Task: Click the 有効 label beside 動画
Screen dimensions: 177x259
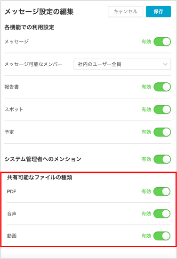Action: [x=146, y=236]
